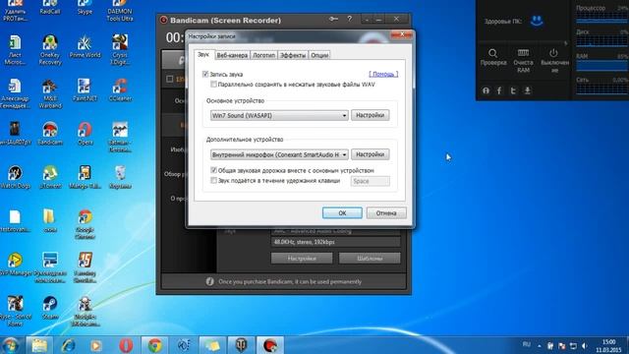The image size is (629, 354).
Task: Switch to the Эффекты tab
Action: 293,55
